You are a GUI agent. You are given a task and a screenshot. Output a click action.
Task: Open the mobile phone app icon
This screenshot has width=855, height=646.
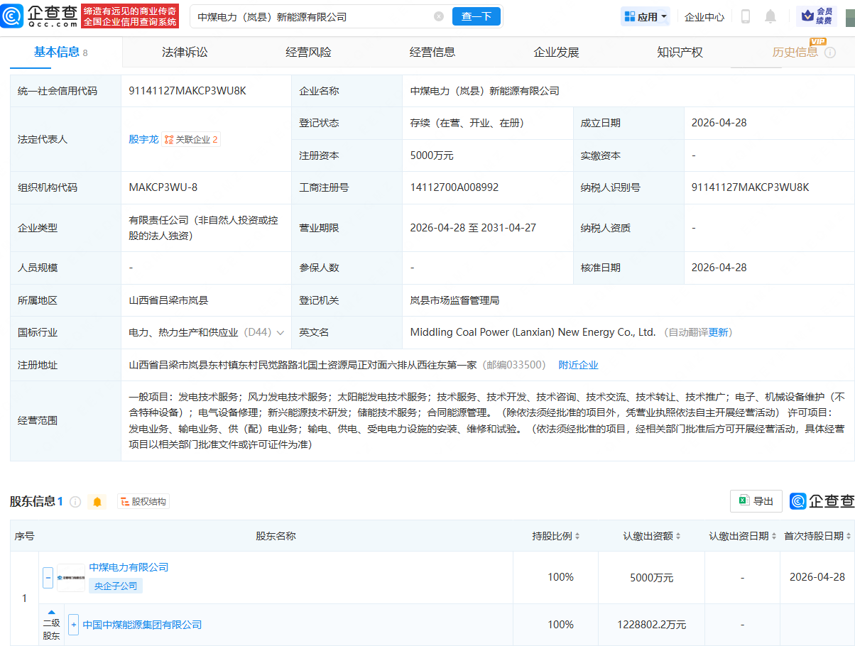[746, 16]
